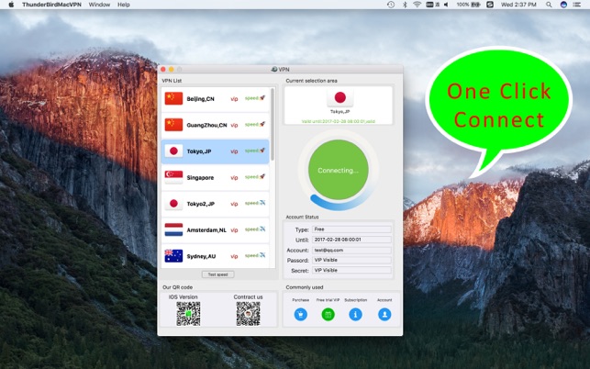Select the Beijing,CN server name

pos(200,98)
